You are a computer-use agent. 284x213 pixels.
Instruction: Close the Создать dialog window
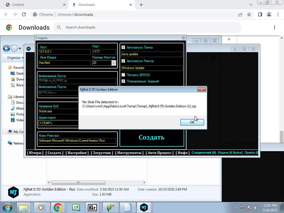click(x=183, y=38)
